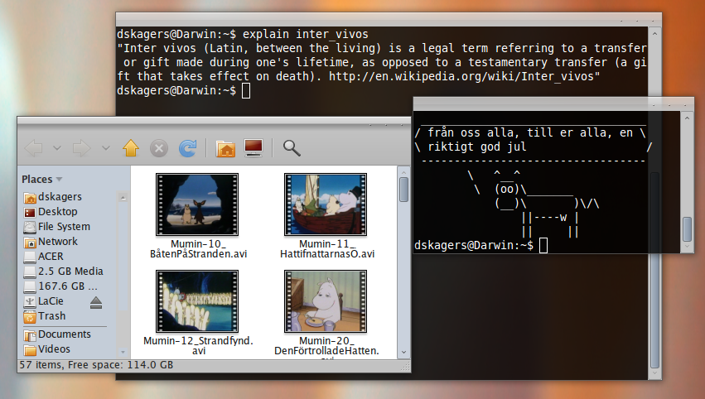Click the LaCie USB drive icon
The width and height of the screenshot is (705, 399).
click(30, 301)
